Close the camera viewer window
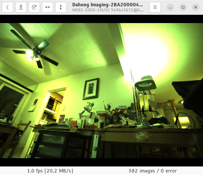This screenshot has width=203, height=175. coord(195,7)
